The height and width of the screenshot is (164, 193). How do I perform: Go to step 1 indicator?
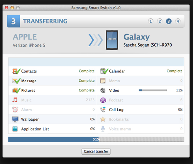(x=151, y=21)
